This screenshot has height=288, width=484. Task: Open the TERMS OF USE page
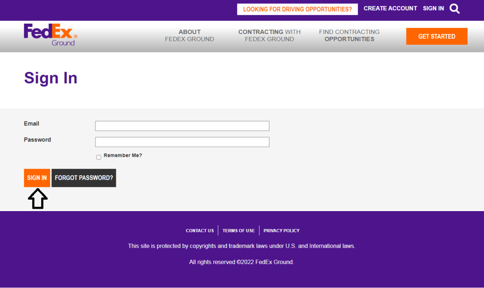[x=238, y=230]
